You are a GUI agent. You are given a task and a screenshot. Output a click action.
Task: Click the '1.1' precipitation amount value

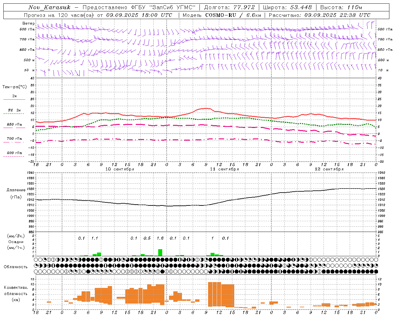[x=94, y=238]
